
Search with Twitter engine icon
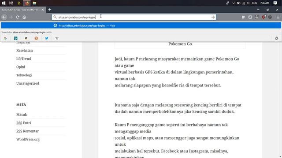coord(47,38)
